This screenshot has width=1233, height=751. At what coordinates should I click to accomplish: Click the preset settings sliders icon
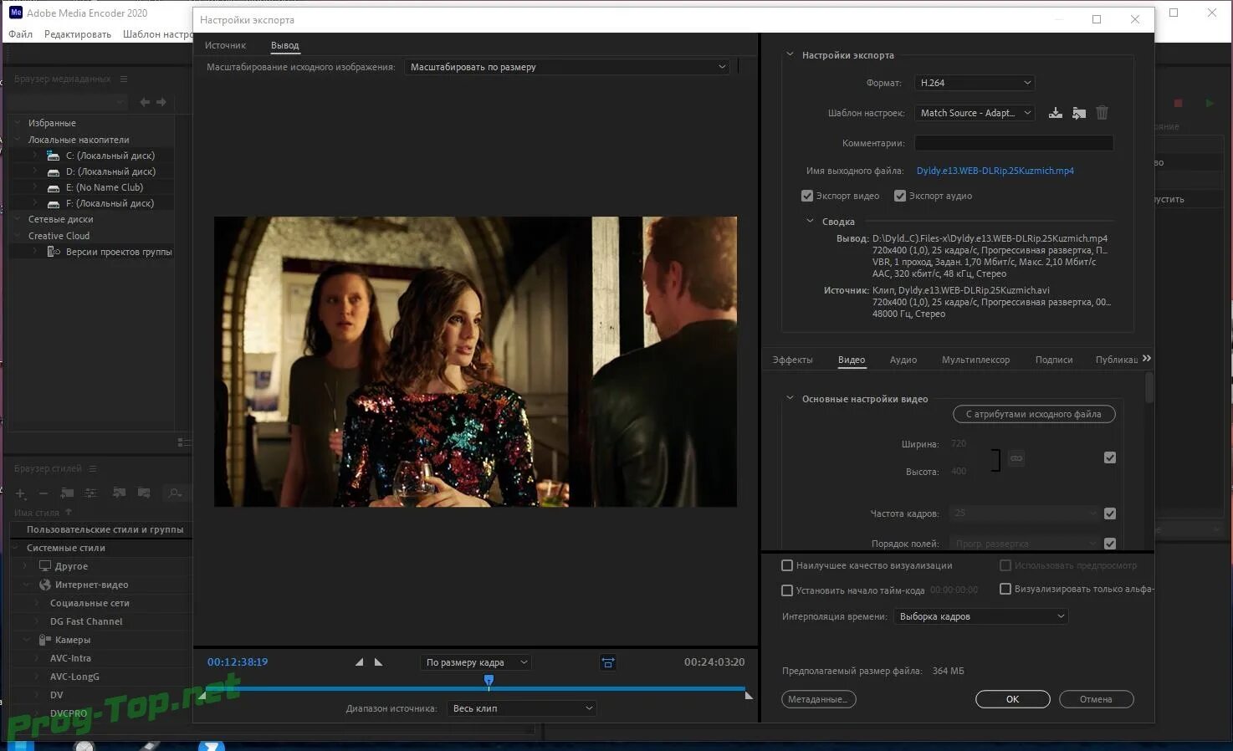pos(91,493)
